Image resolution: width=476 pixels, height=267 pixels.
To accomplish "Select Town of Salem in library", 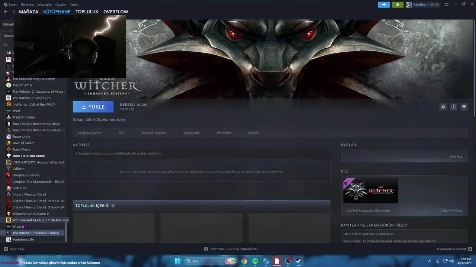I will [x=23, y=143].
